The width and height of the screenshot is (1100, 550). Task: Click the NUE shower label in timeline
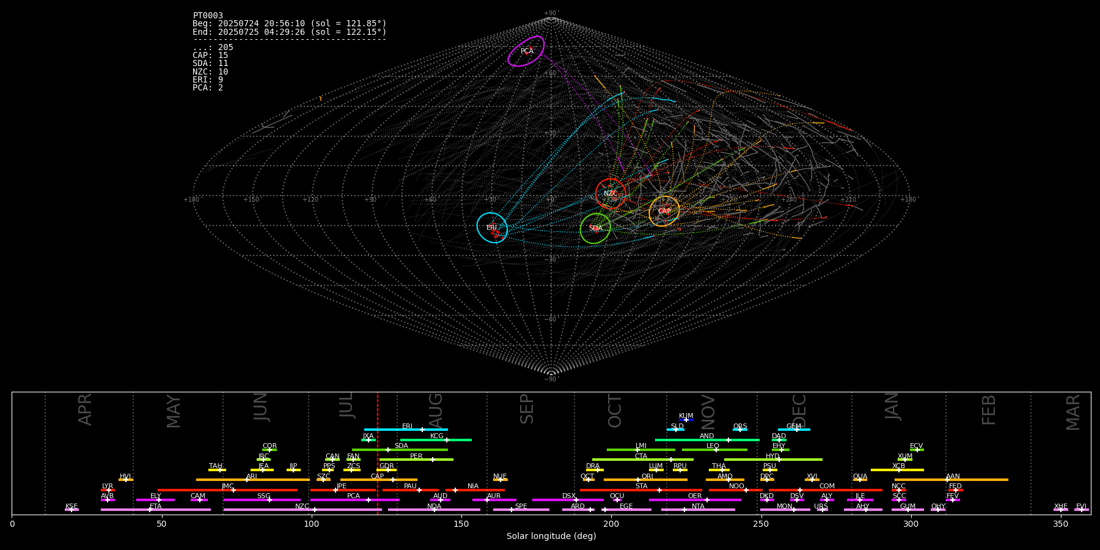500,477
